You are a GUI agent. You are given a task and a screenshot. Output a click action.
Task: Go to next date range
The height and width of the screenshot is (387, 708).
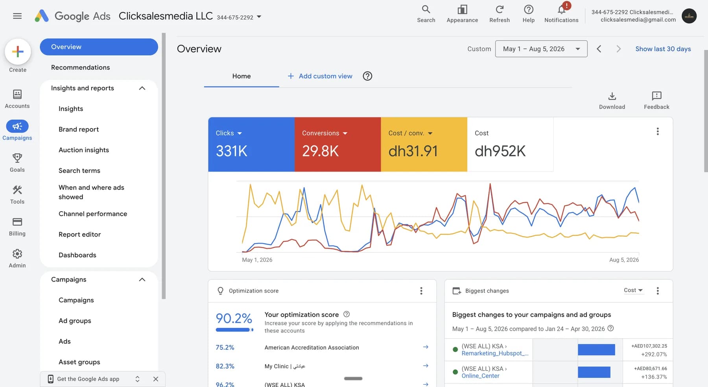(618, 49)
